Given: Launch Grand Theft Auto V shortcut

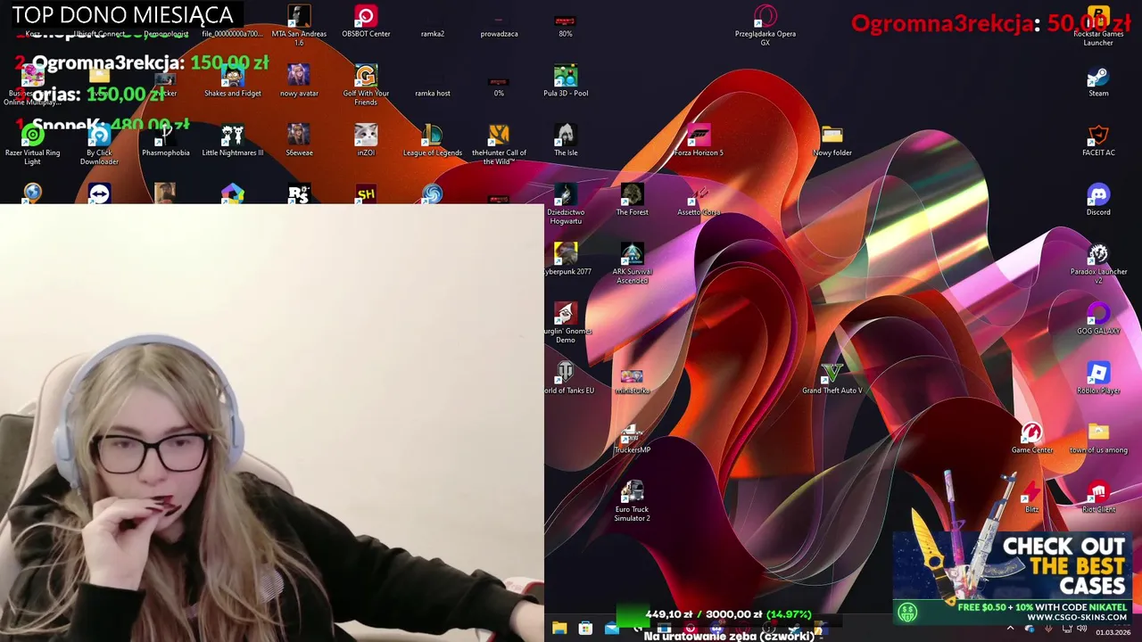Looking at the screenshot, I should tap(832, 378).
